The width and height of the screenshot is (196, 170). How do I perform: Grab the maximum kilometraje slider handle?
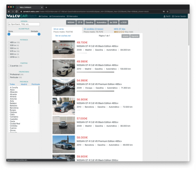(x=39, y=34)
